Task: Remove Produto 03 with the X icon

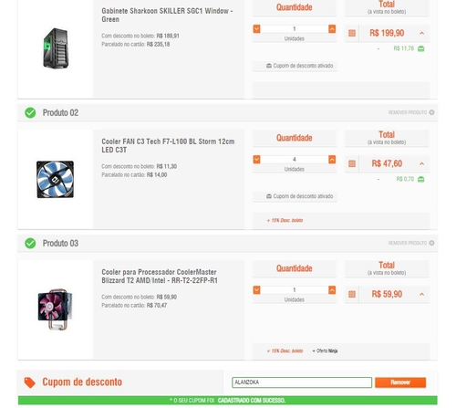Action: 431,243
